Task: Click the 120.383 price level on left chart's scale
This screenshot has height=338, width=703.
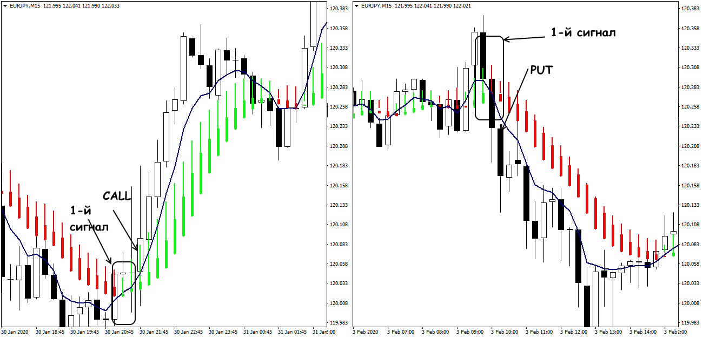Action: 338,9
